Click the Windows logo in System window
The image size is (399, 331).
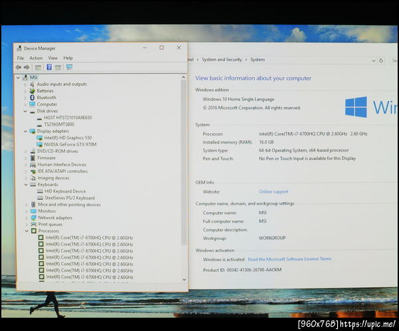click(356, 107)
